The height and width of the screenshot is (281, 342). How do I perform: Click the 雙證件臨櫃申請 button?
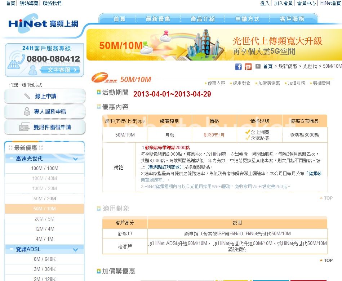pyautogui.click(x=44, y=127)
